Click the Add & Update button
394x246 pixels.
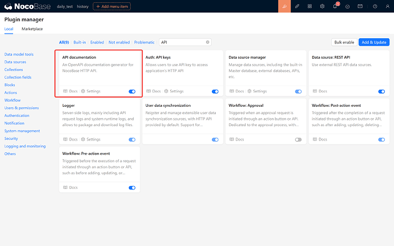pos(374,42)
